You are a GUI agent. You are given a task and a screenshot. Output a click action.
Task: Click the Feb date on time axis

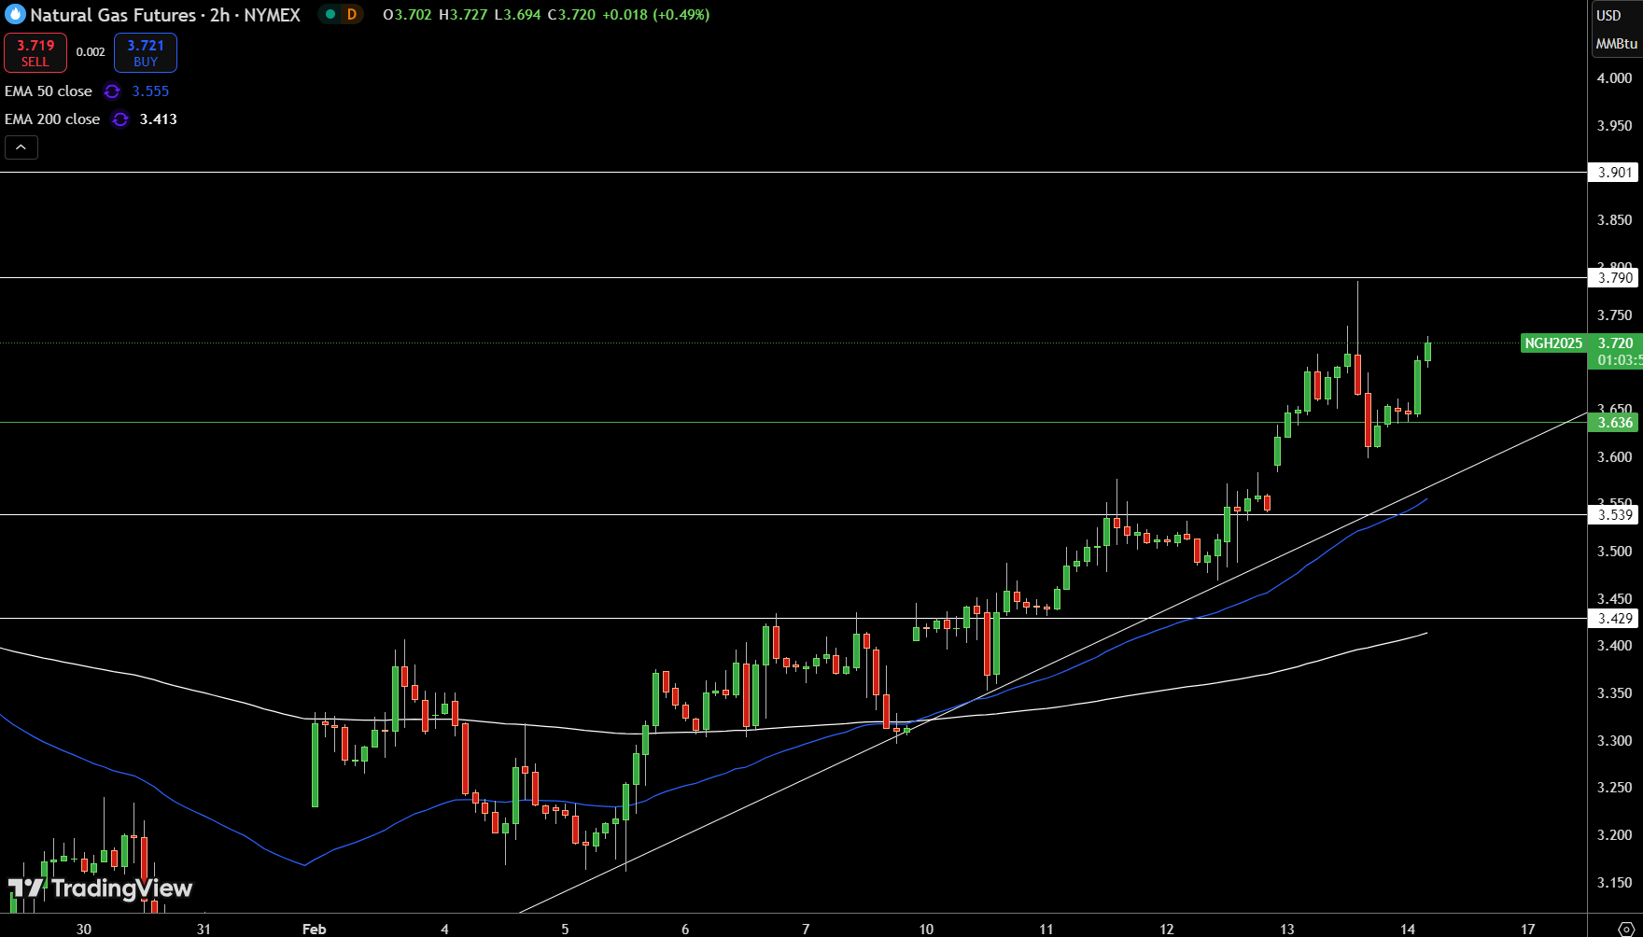tap(315, 929)
